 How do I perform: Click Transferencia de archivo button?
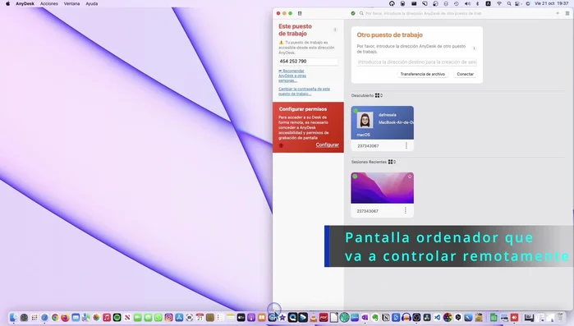422,74
